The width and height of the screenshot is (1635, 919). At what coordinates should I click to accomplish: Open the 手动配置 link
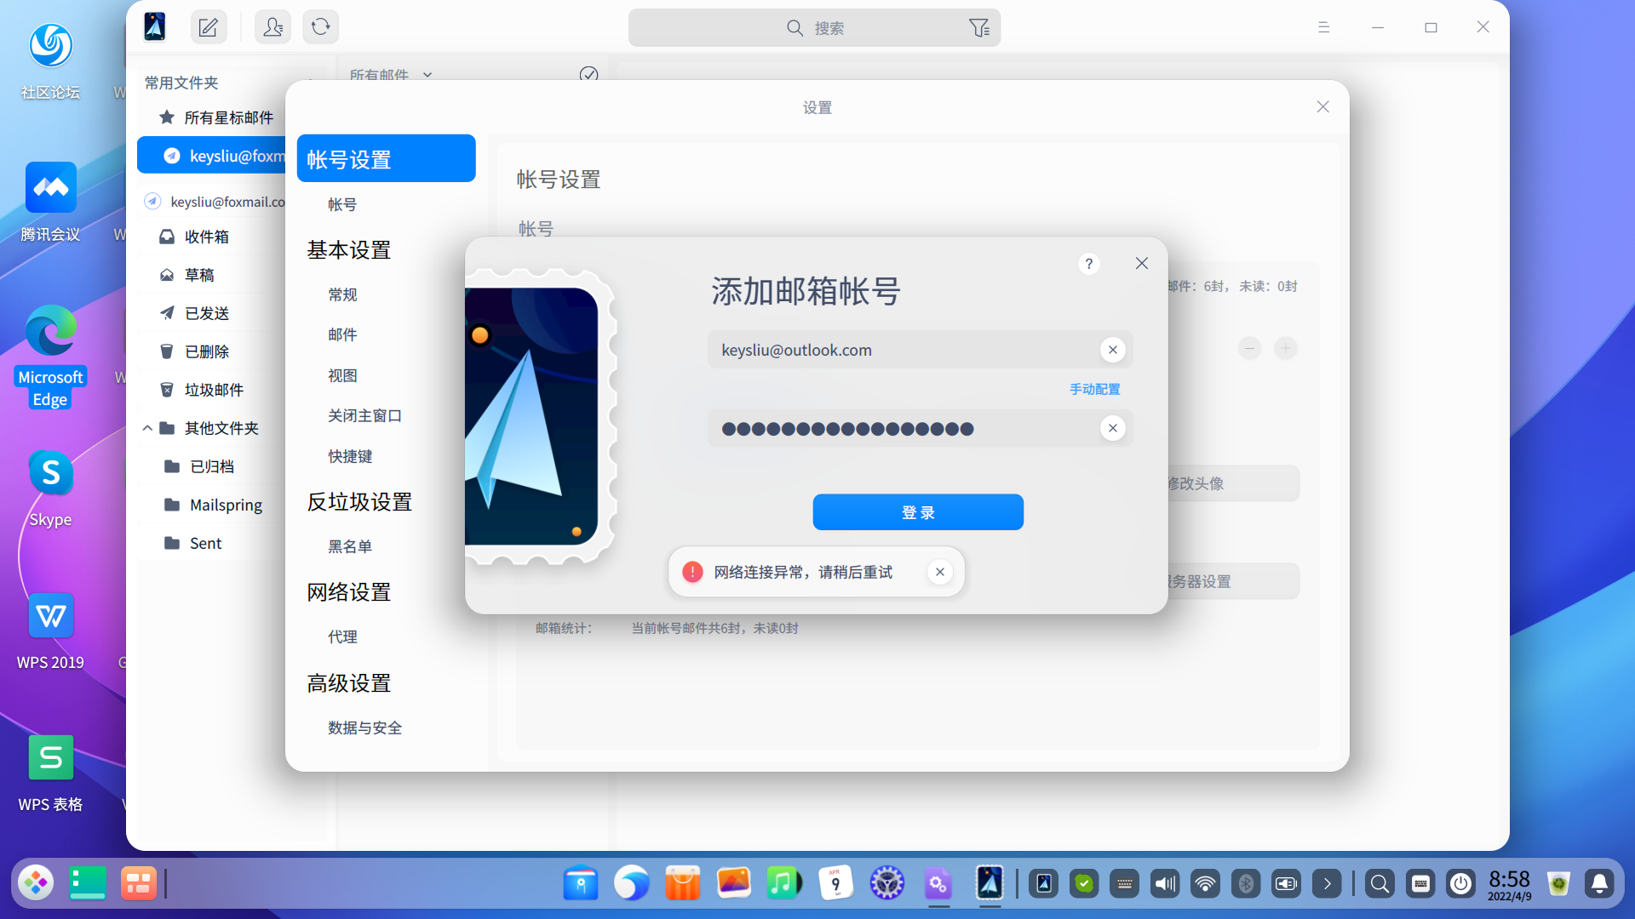(1095, 388)
